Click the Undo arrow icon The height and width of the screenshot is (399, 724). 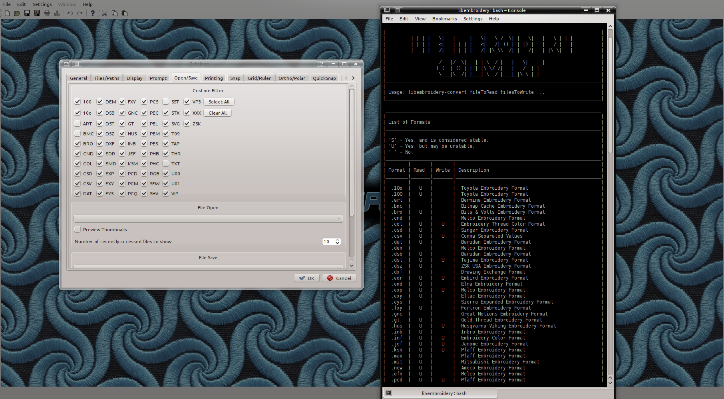pos(70,13)
